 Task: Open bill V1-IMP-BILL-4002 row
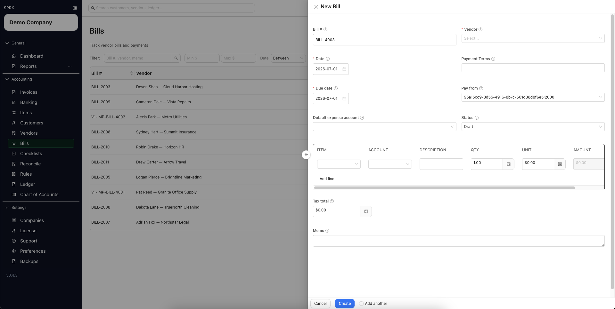199,117
